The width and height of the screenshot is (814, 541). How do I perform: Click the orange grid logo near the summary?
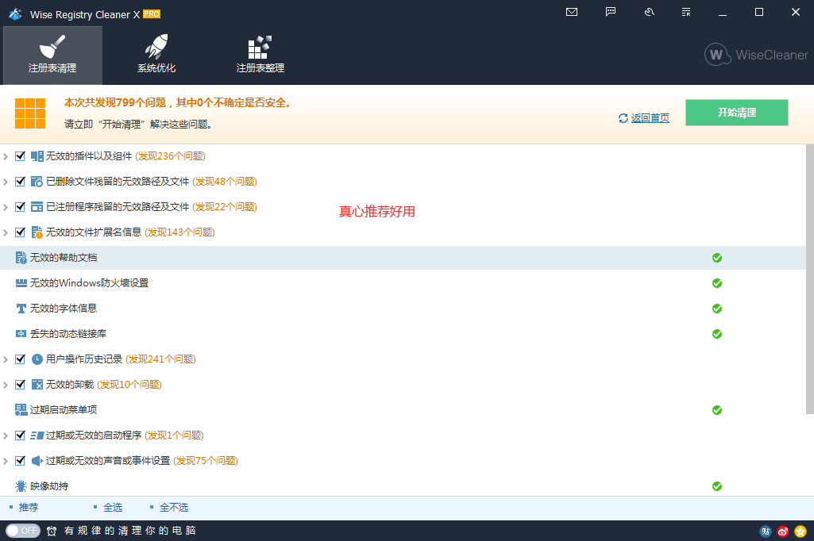[x=30, y=113]
